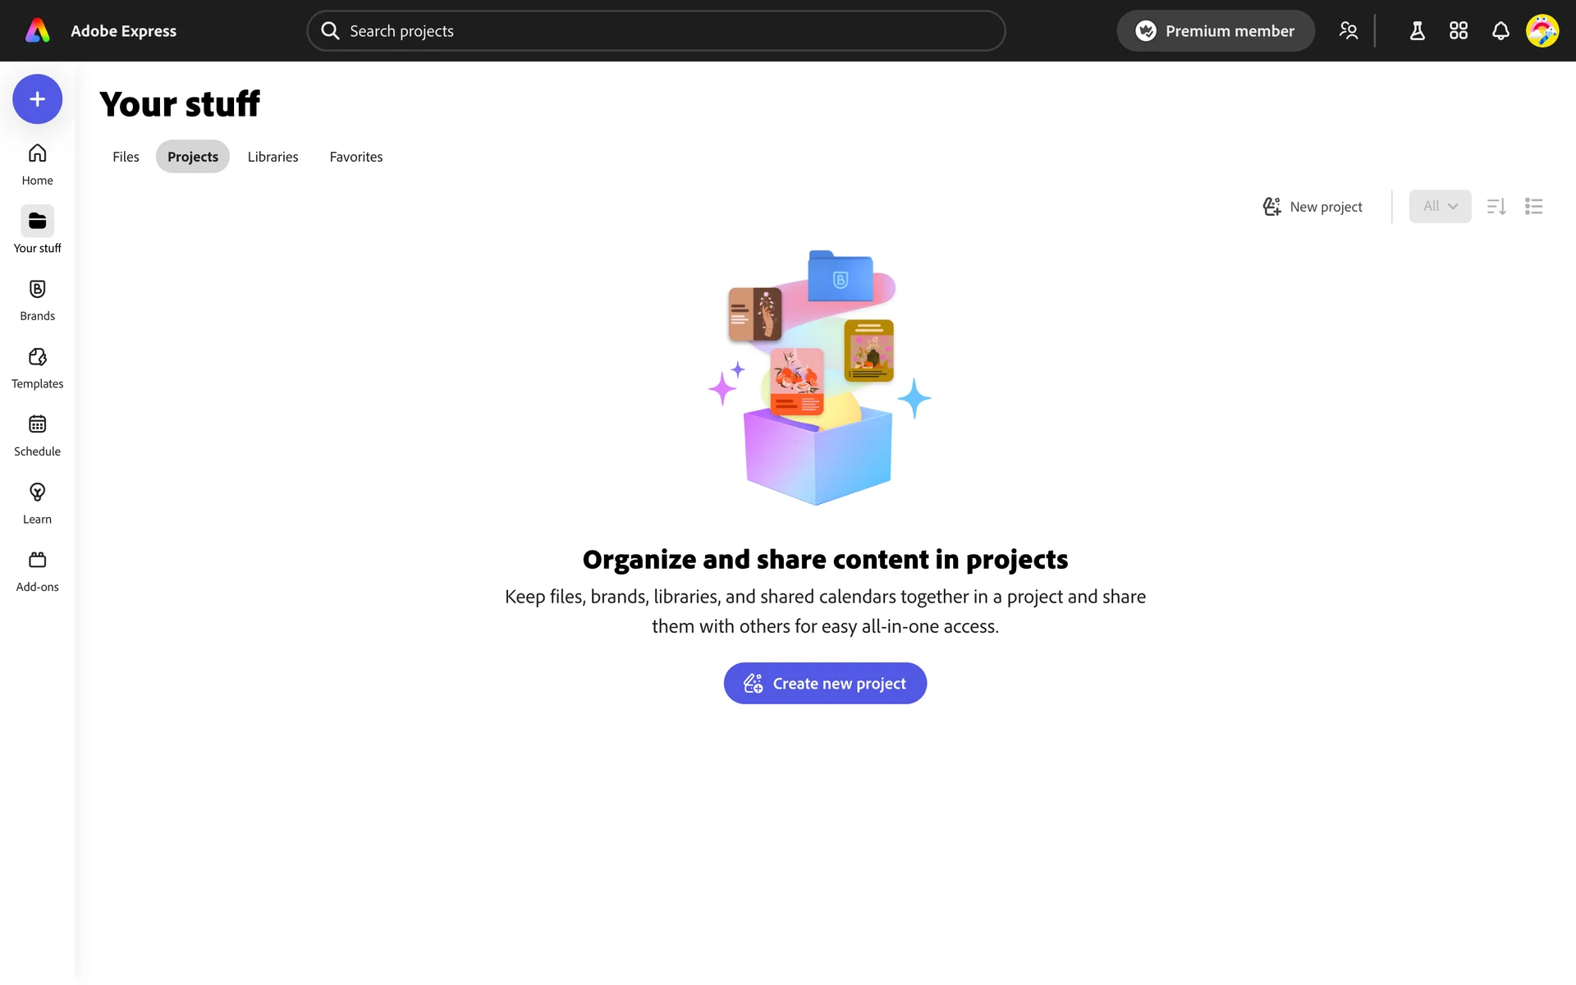Click the Create new project button
Screen dimensions: 1576x985
[825, 683]
